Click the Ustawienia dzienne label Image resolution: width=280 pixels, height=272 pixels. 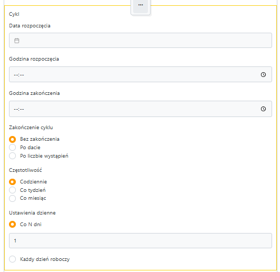(32, 213)
